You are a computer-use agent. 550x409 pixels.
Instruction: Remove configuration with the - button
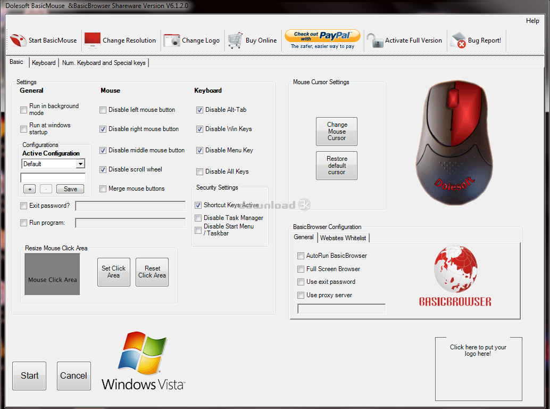[46, 189]
